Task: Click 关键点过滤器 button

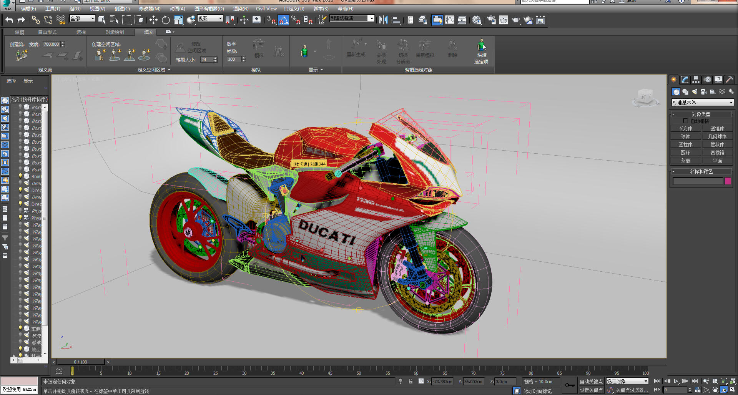Action: coord(632,390)
